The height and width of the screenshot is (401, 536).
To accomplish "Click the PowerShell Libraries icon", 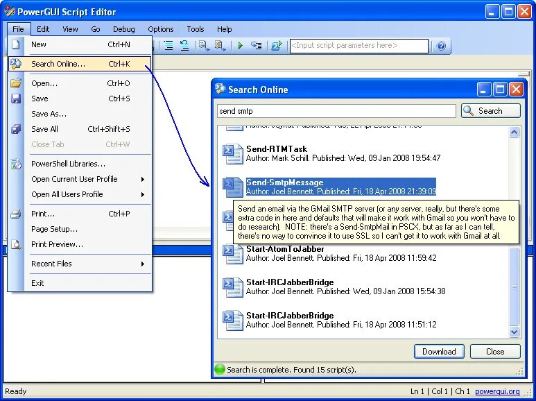I will click(16, 164).
